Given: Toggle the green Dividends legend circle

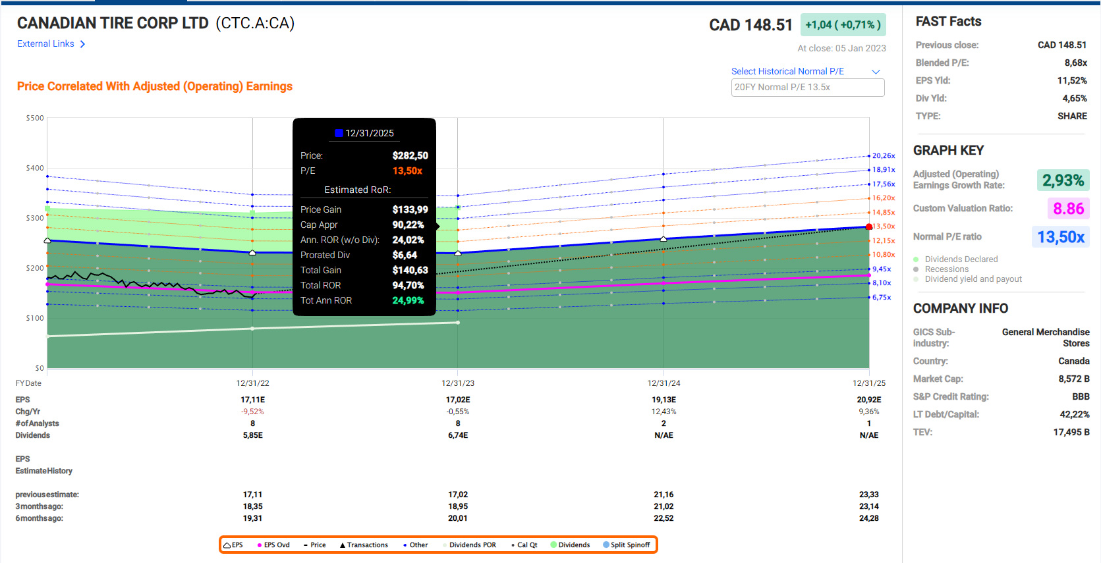Looking at the screenshot, I should pos(553,545).
